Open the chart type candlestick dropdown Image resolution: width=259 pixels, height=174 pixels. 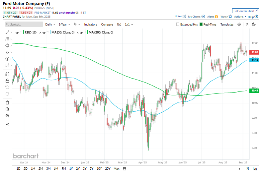point(77,25)
